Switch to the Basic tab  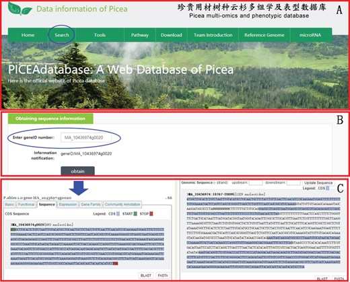(9, 205)
